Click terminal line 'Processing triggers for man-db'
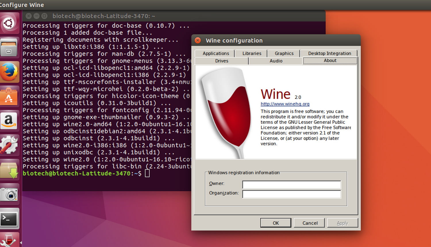 pyautogui.click(x=104, y=54)
